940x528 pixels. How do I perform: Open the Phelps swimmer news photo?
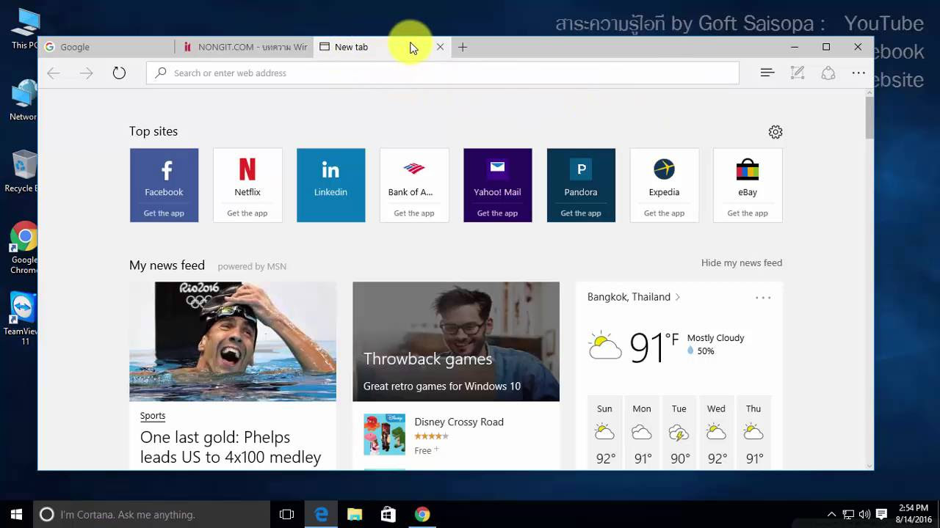click(233, 342)
